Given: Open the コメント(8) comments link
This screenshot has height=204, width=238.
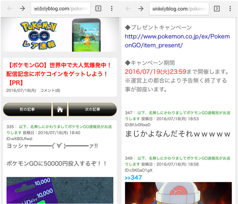Looking at the screenshot, I should pos(50,91).
